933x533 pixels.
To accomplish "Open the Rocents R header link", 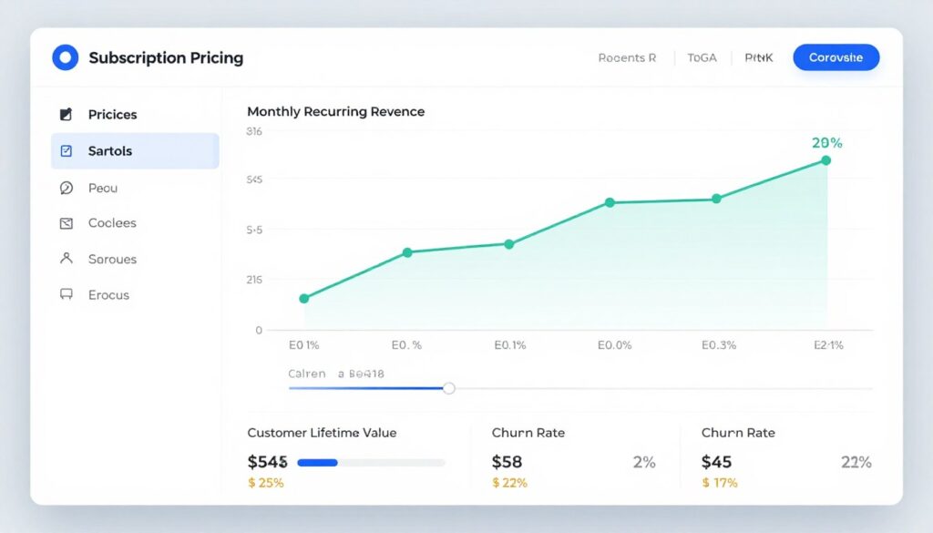I will click(x=627, y=57).
